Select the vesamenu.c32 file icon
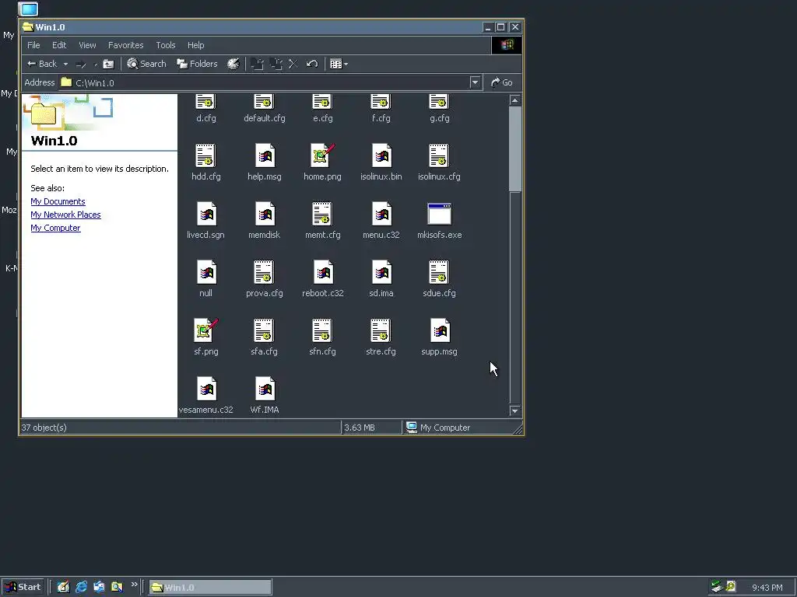The image size is (797, 597). 205,389
